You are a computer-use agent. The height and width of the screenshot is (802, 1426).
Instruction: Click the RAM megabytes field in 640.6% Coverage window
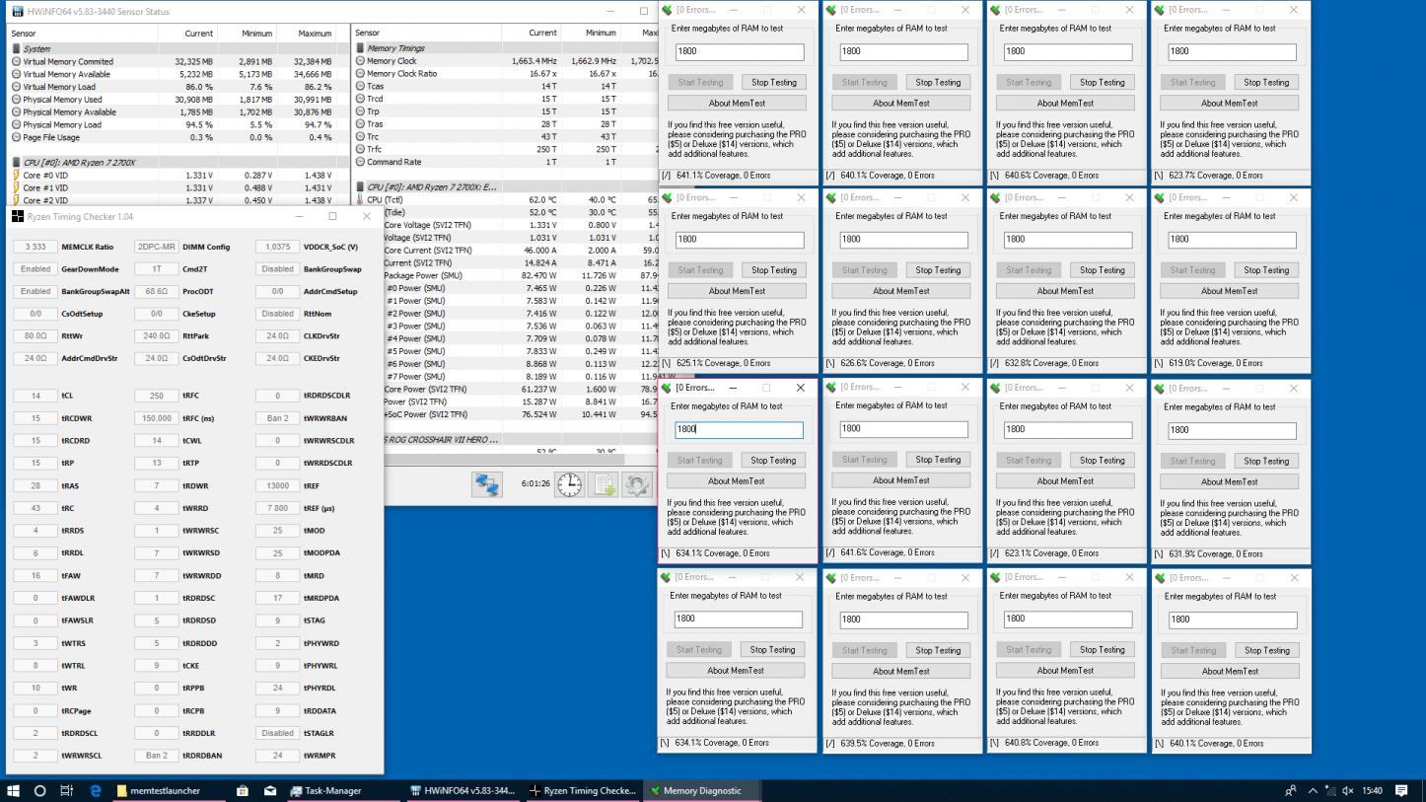(1068, 51)
